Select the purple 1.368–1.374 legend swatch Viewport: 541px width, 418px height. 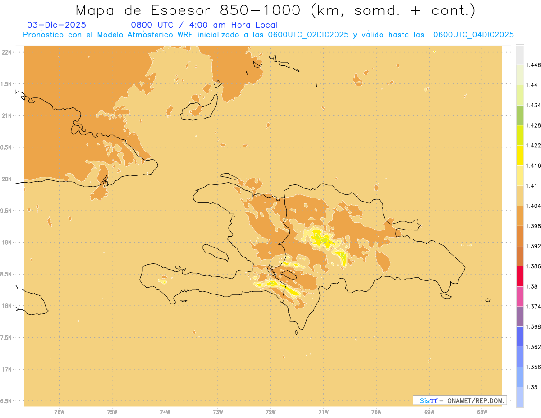pos(520,317)
